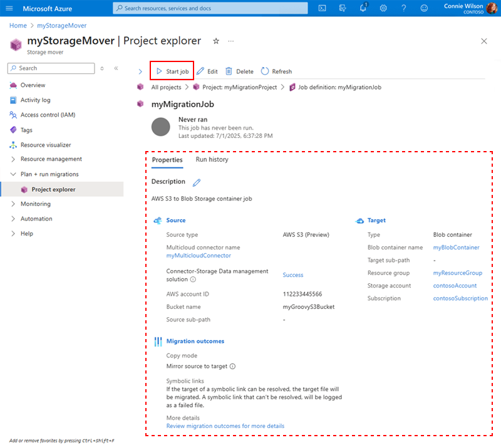This screenshot has height=445, width=501.
Task: Go to All projects breadcrumb
Action: 166,87
